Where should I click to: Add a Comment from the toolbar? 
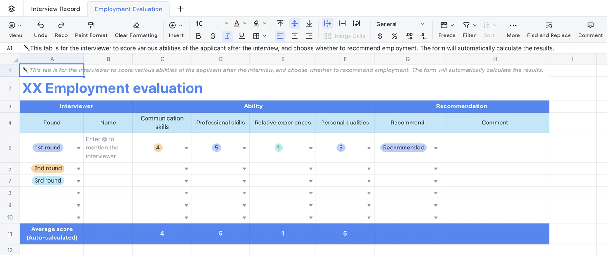click(x=590, y=29)
